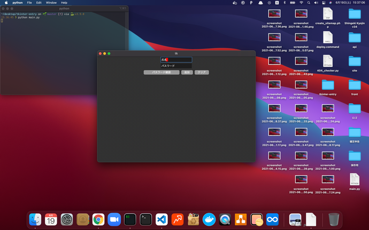The height and width of the screenshot is (230, 369).
Task: Open the blue infinity app in the dock
Action: tap(272, 219)
